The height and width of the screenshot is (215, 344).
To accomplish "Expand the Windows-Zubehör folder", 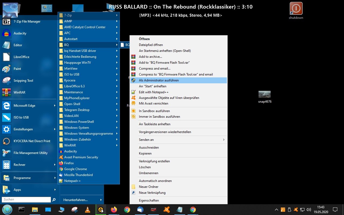I will tap(89, 139).
